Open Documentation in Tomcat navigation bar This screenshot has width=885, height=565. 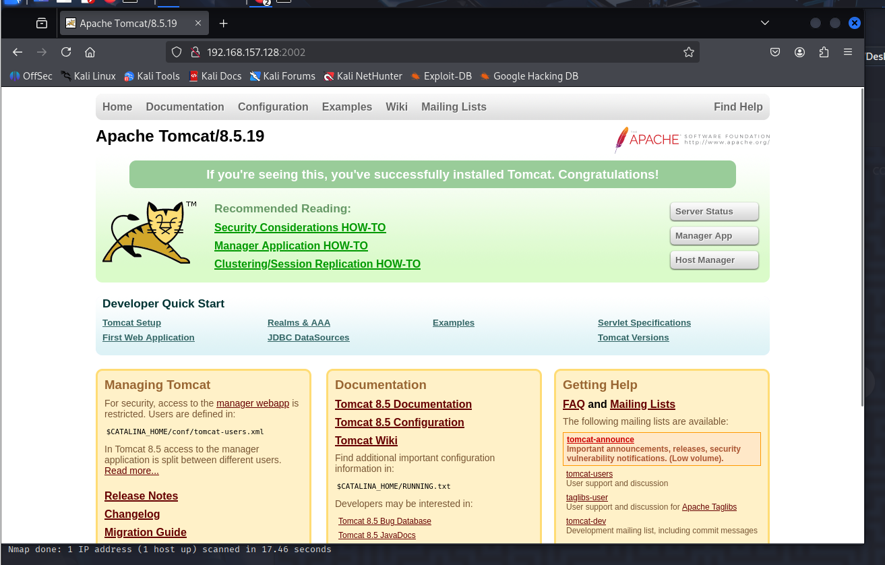185,107
